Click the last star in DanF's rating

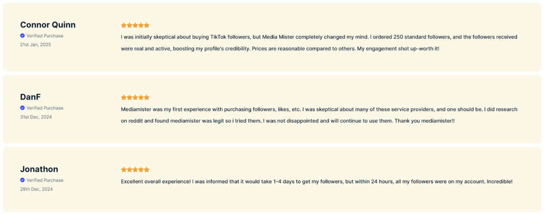tap(147, 98)
